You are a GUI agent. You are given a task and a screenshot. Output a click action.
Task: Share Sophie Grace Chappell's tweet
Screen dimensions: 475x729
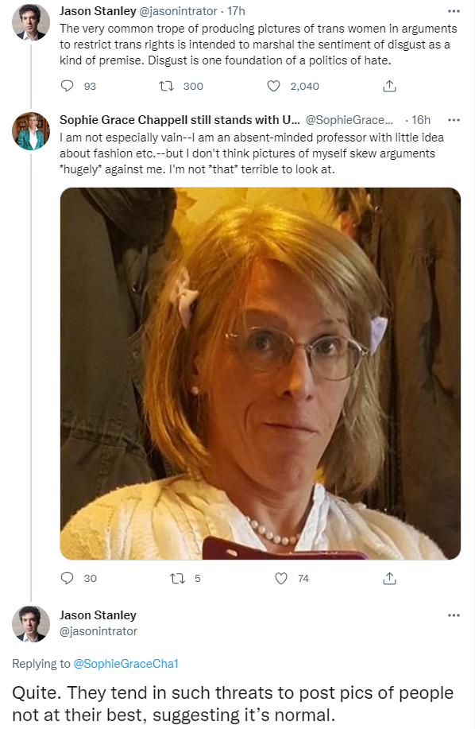(x=389, y=579)
